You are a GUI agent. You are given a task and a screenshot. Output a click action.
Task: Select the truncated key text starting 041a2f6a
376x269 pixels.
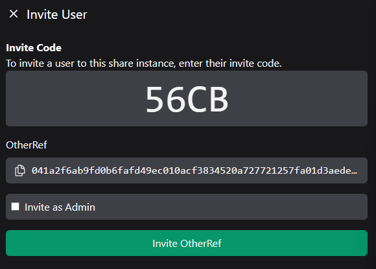point(194,170)
